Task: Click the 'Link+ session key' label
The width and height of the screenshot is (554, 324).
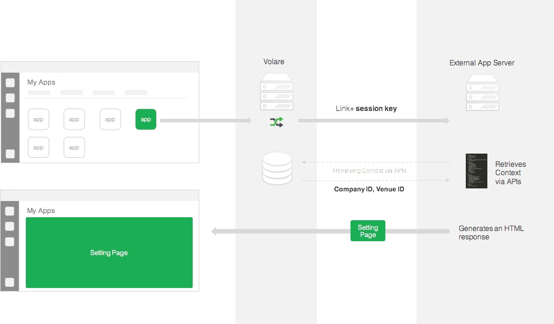Action: 366,109
